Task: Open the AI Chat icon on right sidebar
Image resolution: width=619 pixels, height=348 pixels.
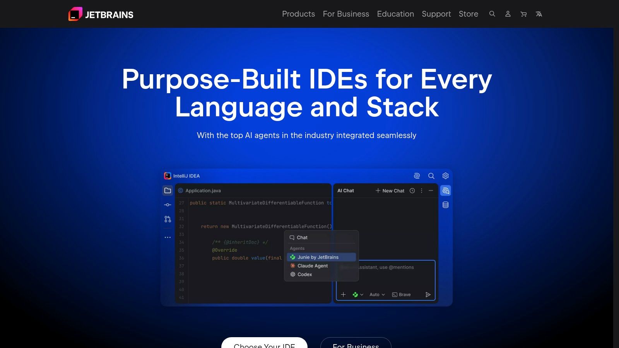Action: pos(445,190)
